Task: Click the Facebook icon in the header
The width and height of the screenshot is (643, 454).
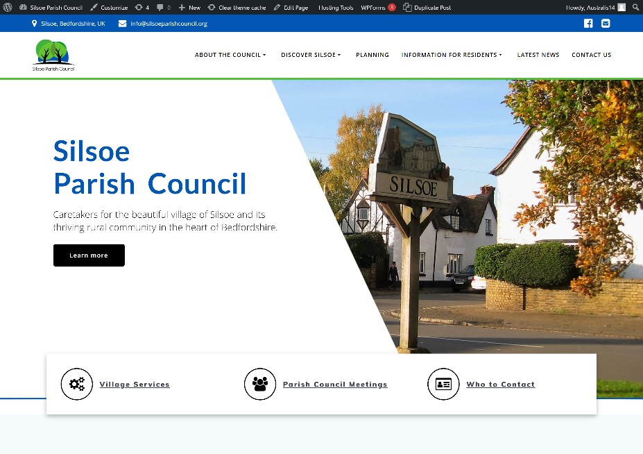Action: (588, 23)
